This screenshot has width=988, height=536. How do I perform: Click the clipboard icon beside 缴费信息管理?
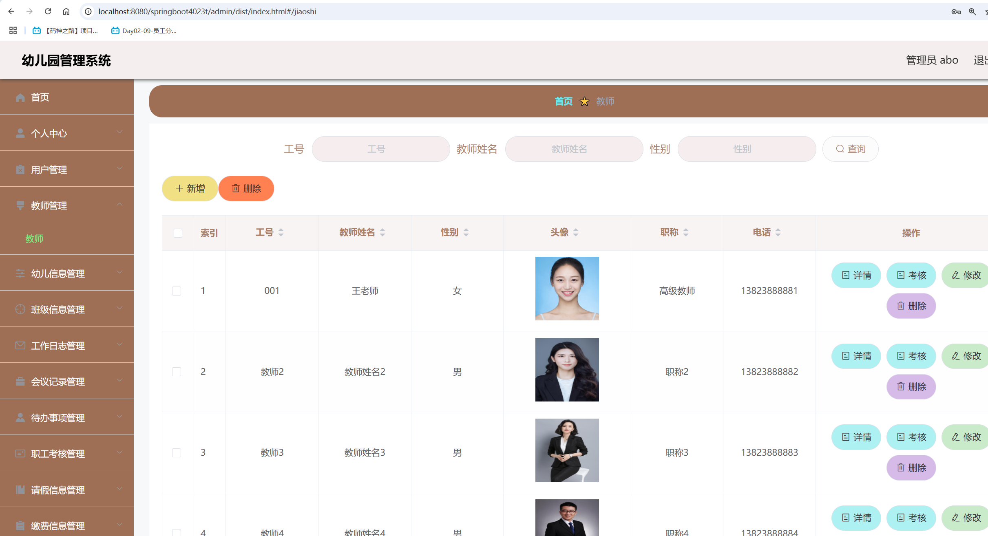point(20,526)
